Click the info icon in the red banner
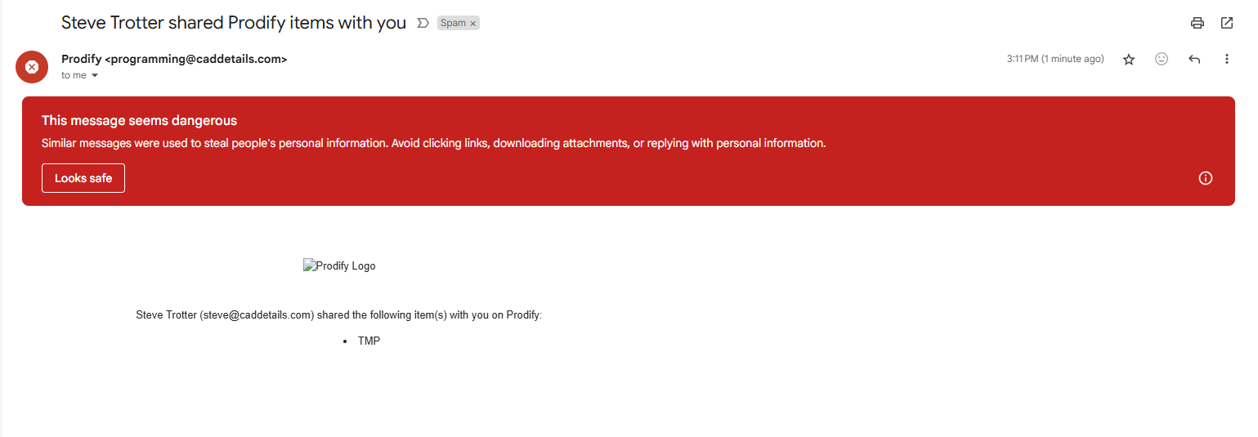1258x437 pixels. click(x=1205, y=178)
